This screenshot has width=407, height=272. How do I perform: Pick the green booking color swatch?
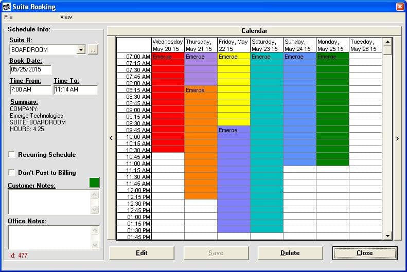coord(94,183)
